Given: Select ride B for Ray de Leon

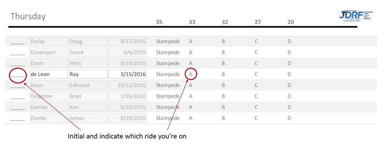Looking at the screenshot, I should pos(223,74).
